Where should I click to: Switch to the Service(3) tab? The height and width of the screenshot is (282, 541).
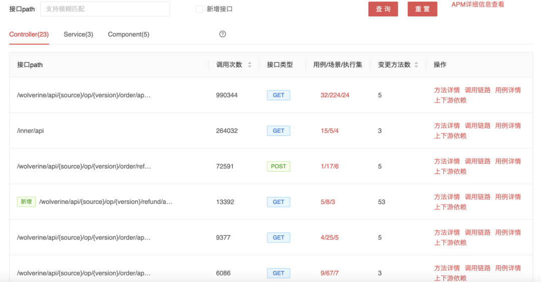coord(78,34)
